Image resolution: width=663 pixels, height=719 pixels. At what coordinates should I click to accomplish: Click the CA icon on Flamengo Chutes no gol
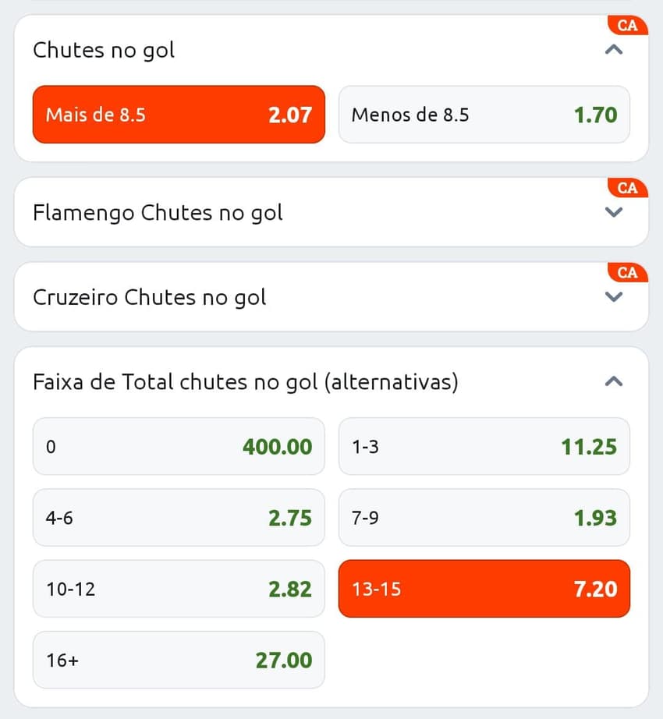626,188
